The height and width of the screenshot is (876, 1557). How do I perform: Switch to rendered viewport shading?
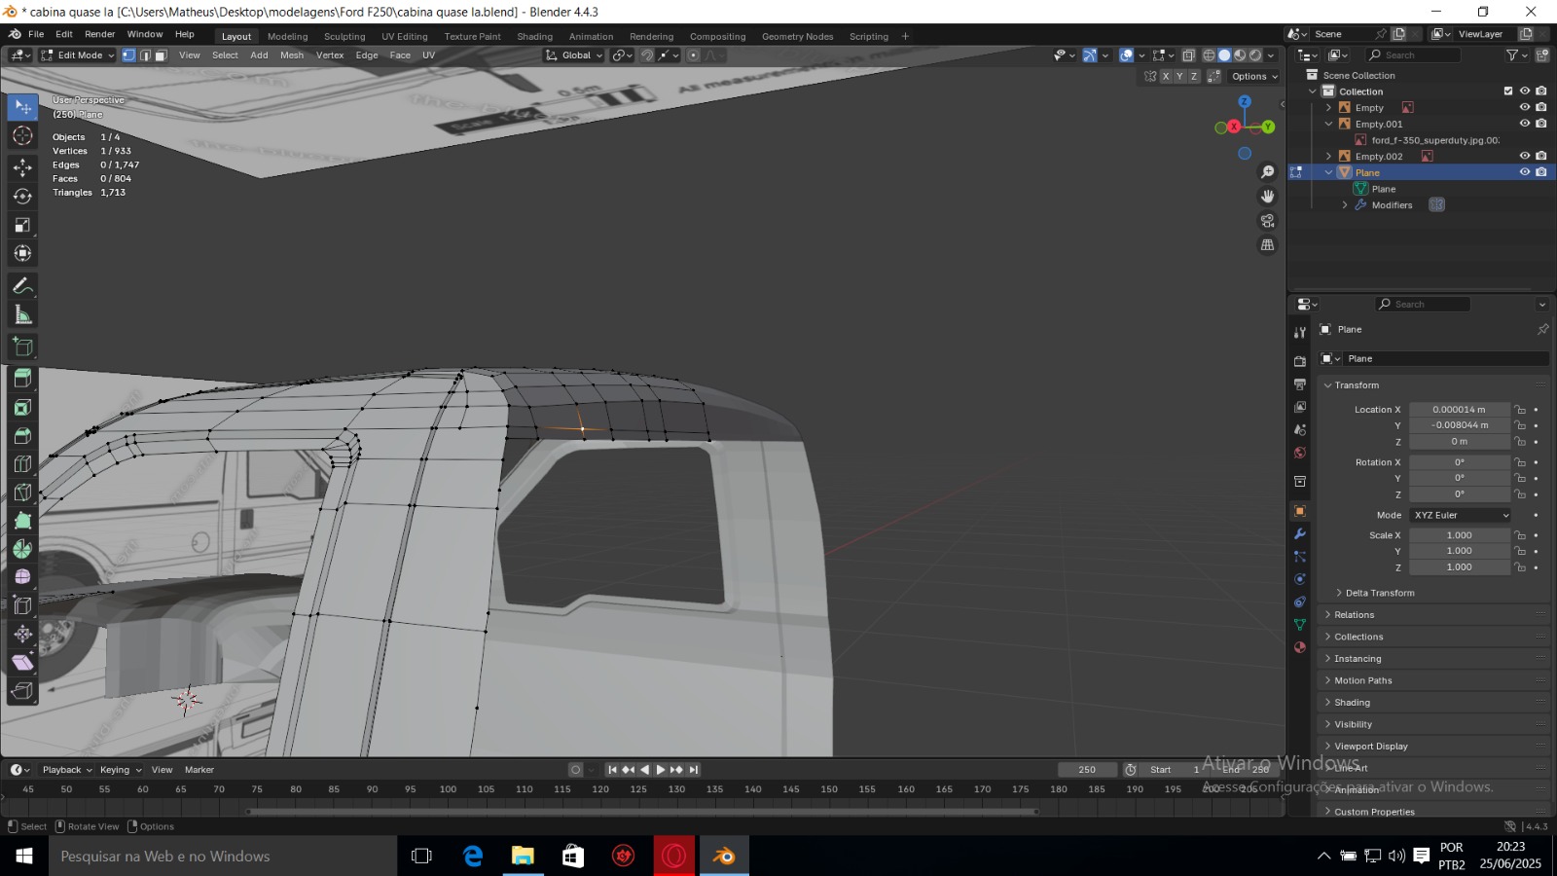click(1255, 55)
